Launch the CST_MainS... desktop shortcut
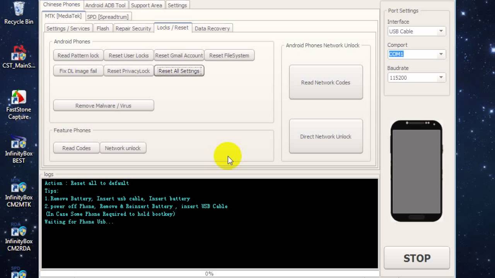The image size is (495, 278). [19, 57]
